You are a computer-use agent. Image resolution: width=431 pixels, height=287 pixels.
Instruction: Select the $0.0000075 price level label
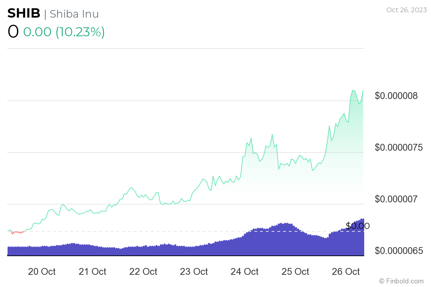[x=399, y=147]
